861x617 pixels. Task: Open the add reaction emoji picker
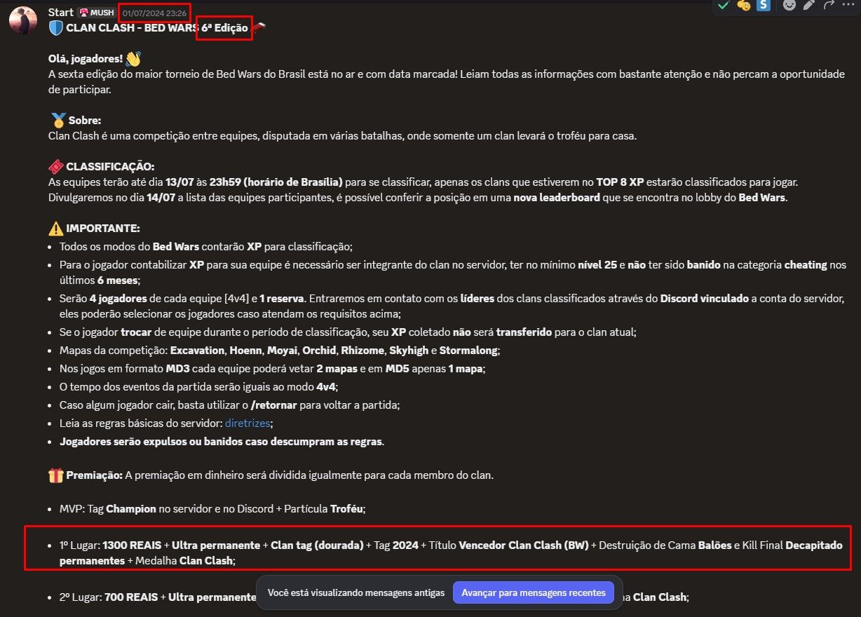pyautogui.click(x=789, y=5)
